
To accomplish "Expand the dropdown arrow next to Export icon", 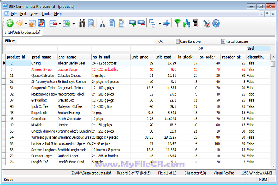I will [73, 24].
